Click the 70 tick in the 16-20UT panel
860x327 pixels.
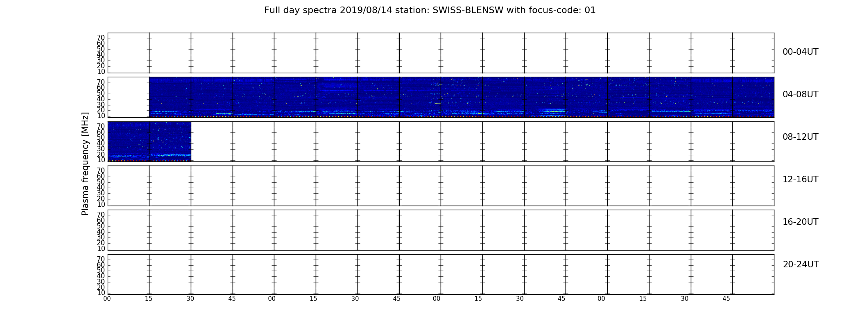click(x=101, y=215)
